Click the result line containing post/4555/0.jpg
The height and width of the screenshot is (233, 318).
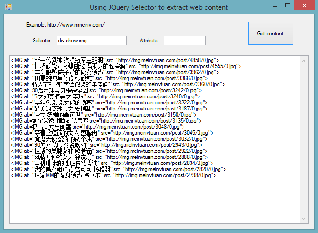126,66
